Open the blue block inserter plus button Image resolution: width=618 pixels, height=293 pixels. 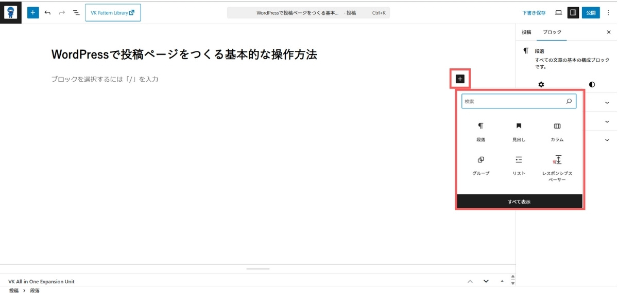click(33, 12)
